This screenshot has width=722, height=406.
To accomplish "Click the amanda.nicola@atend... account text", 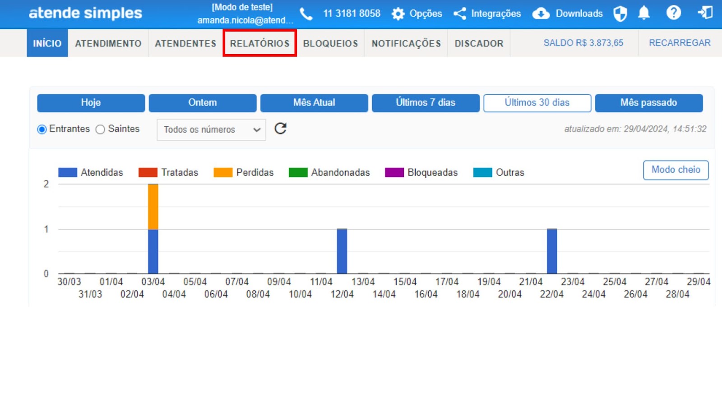I will tap(245, 20).
